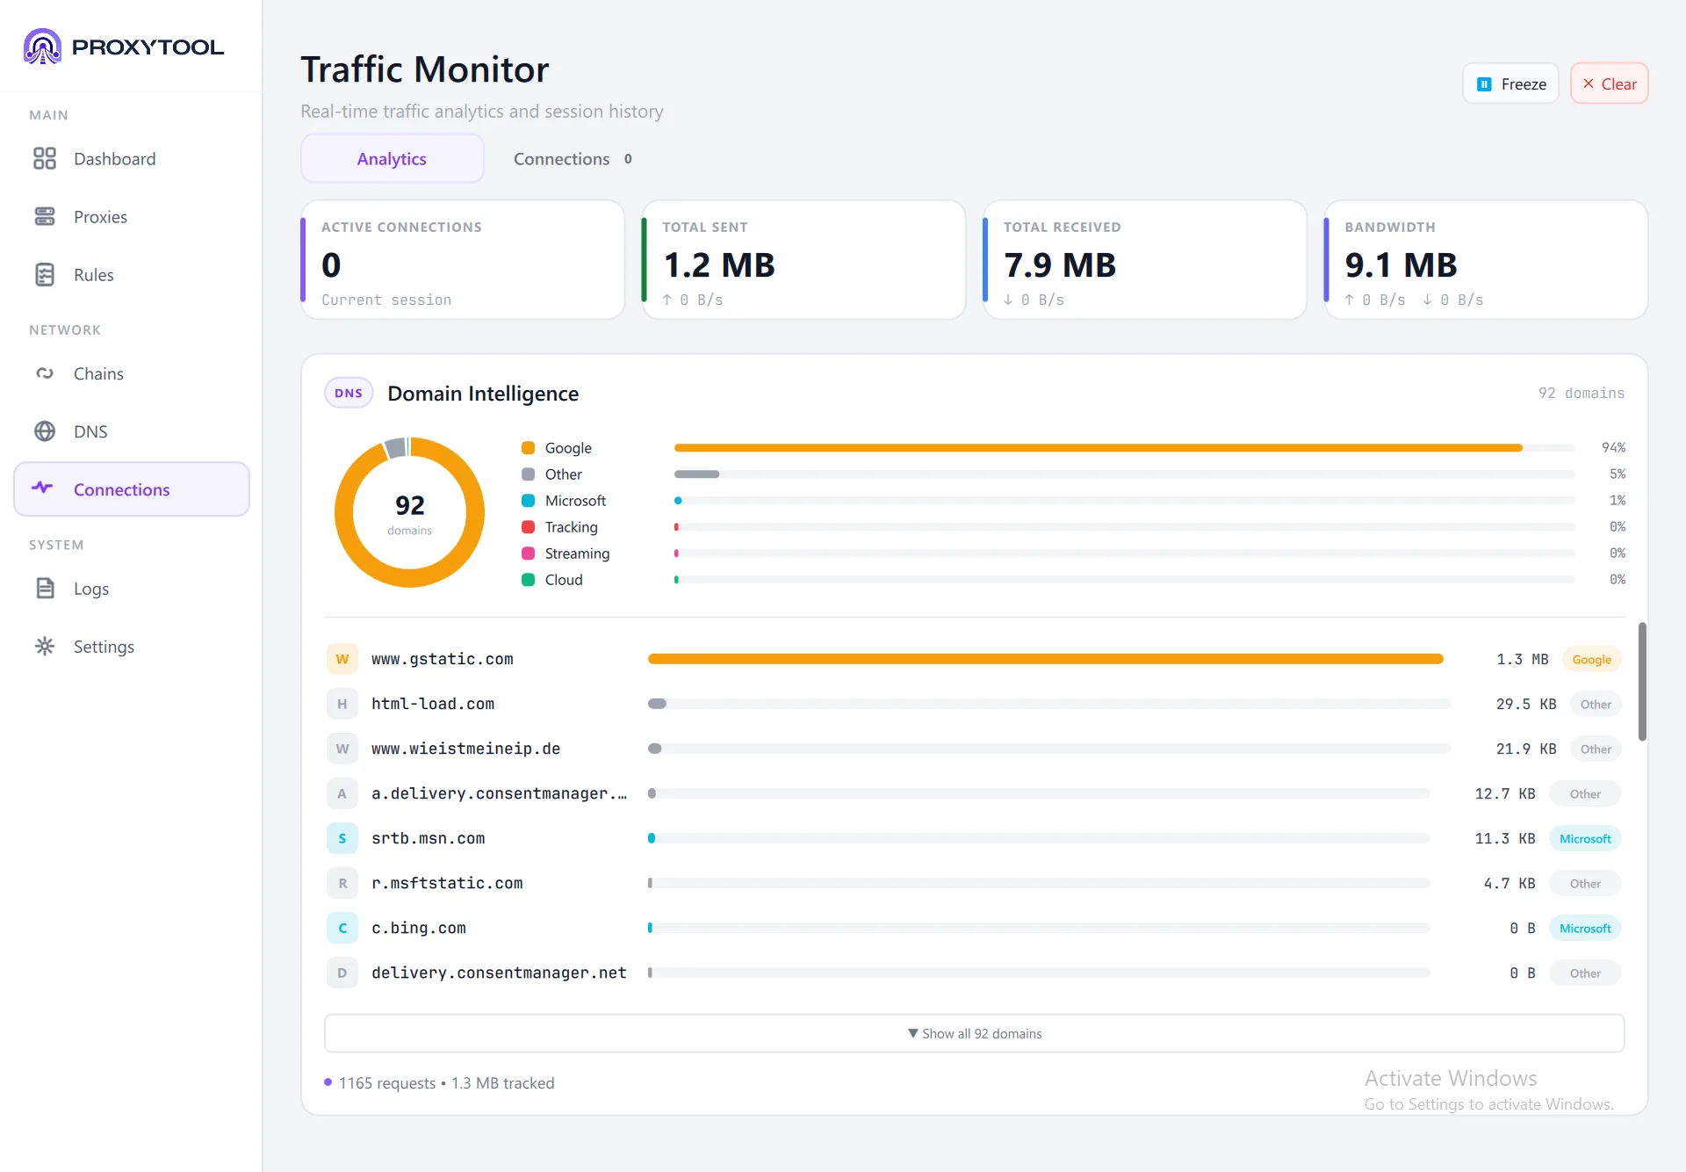This screenshot has width=1686, height=1172.
Task: Select the Rules checklist icon
Action: [x=45, y=274]
